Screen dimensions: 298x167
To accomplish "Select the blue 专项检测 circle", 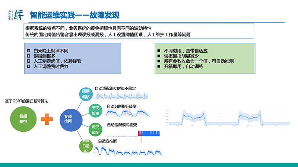I will click(x=68, y=119).
